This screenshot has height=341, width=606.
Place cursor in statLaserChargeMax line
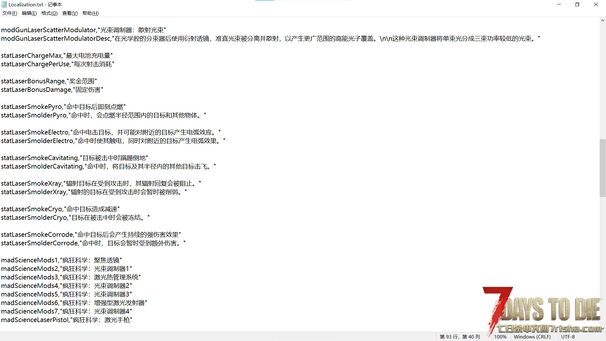pyautogui.click(x=57, y=56)
